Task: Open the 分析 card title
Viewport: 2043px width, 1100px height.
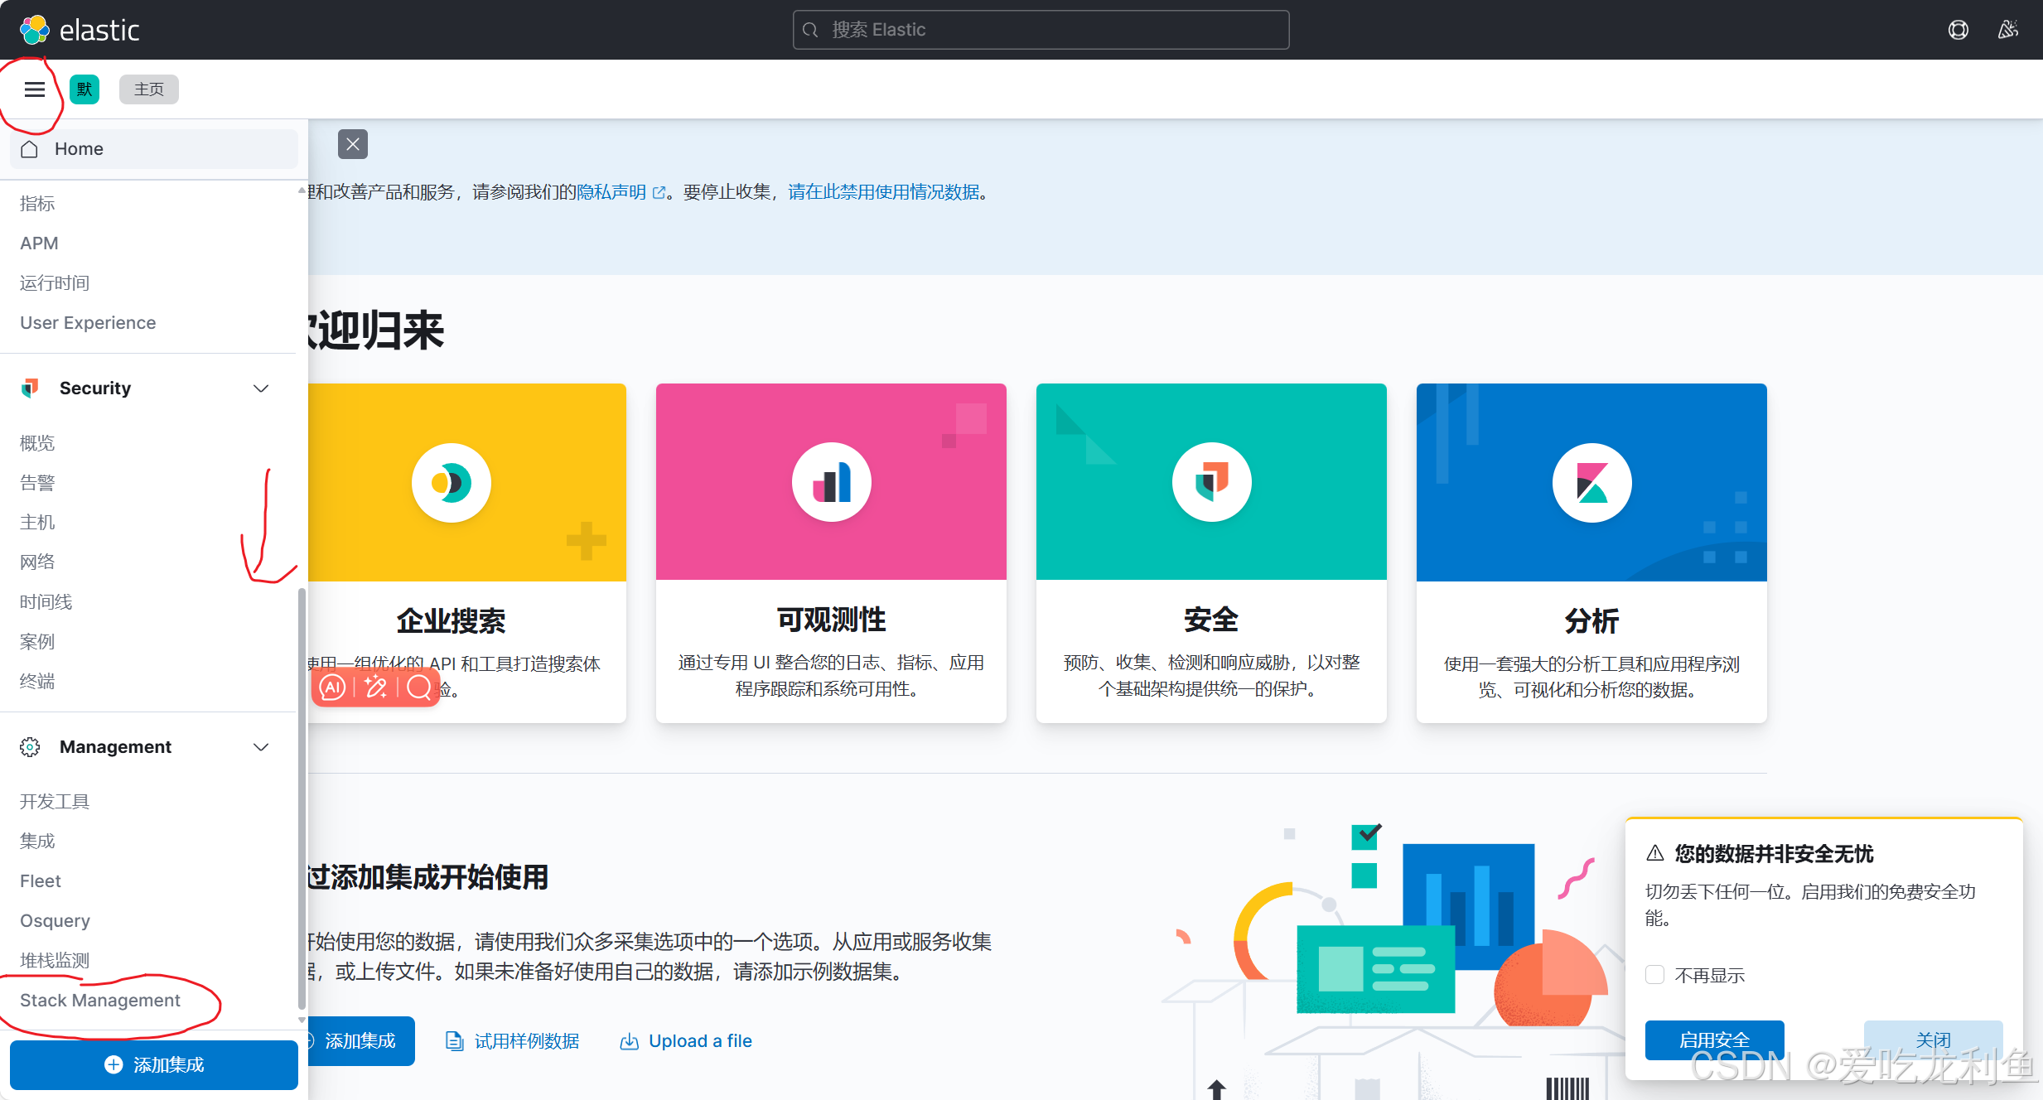Action: pos(1591,621)
